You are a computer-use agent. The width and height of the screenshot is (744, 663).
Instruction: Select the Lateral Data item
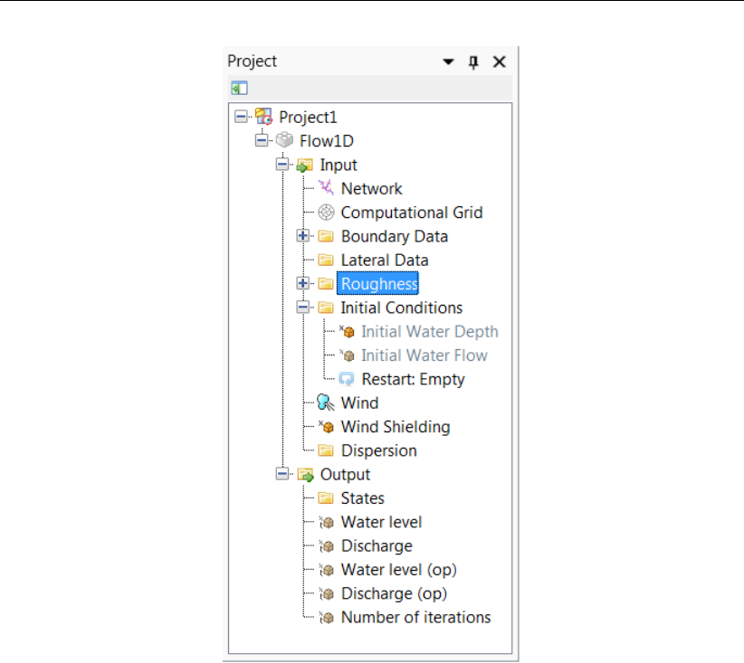click(384, 260)
